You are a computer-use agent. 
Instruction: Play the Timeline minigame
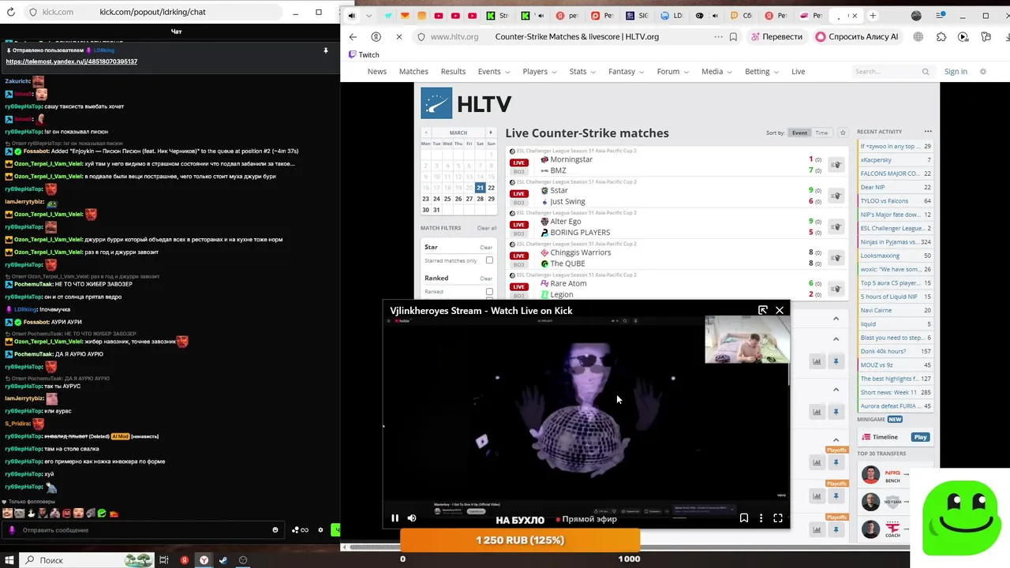tap(920, 437)
